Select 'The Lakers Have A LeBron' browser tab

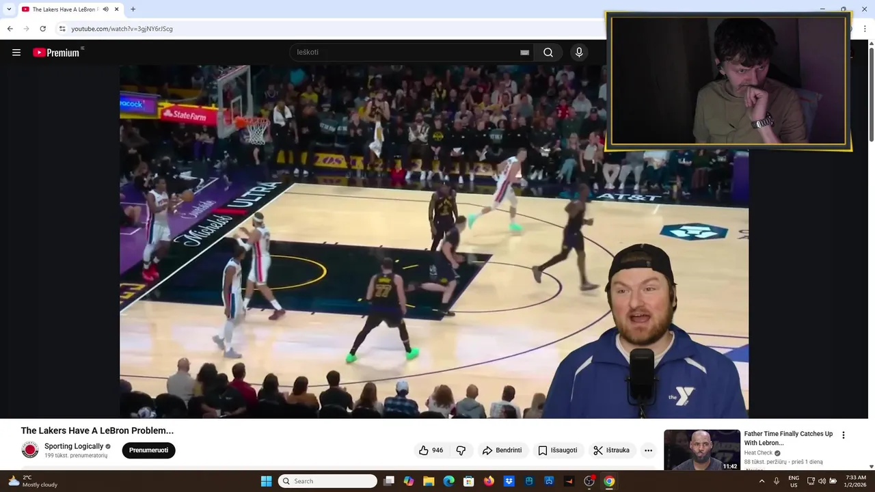(70, 10)
